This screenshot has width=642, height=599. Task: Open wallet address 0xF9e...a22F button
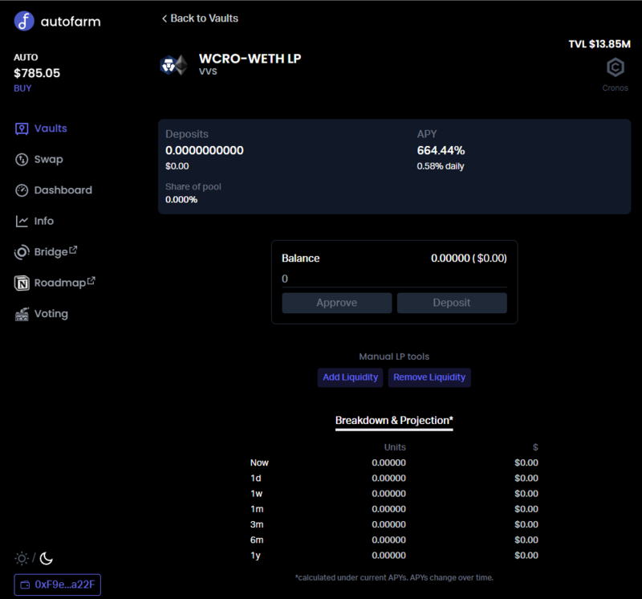57,585
